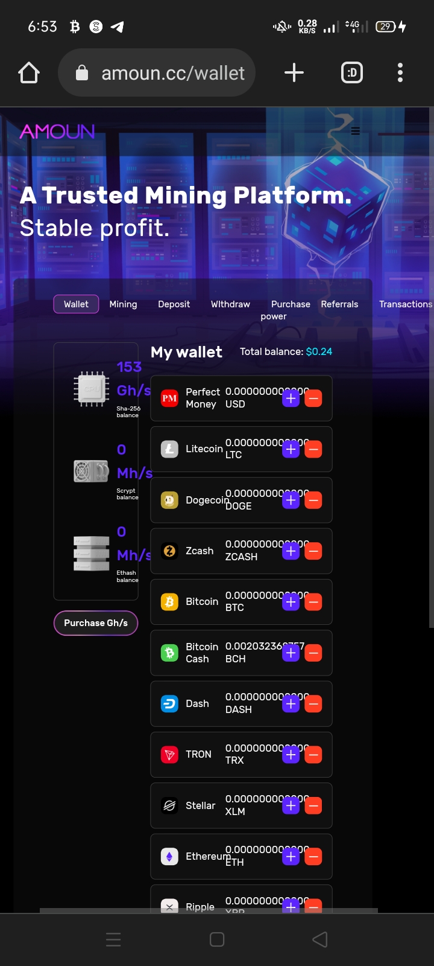This screenshot has height=966, width=434.
Task: Click Dash withdraw minus button
Action: 313,704
